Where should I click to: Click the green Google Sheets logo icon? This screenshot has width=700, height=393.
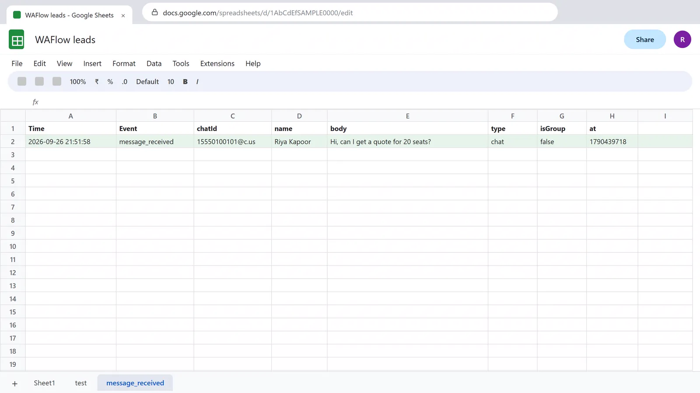coord(17,40)
